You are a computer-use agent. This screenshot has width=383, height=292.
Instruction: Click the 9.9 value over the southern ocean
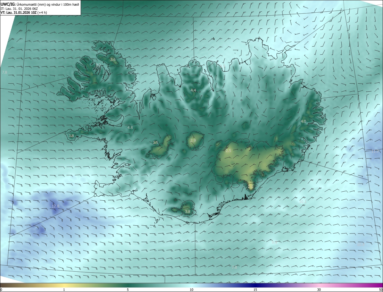point(274,242)
